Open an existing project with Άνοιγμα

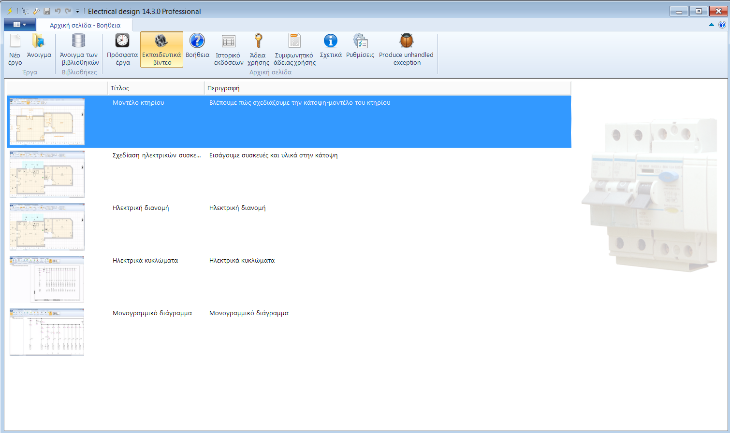(38, 48)
